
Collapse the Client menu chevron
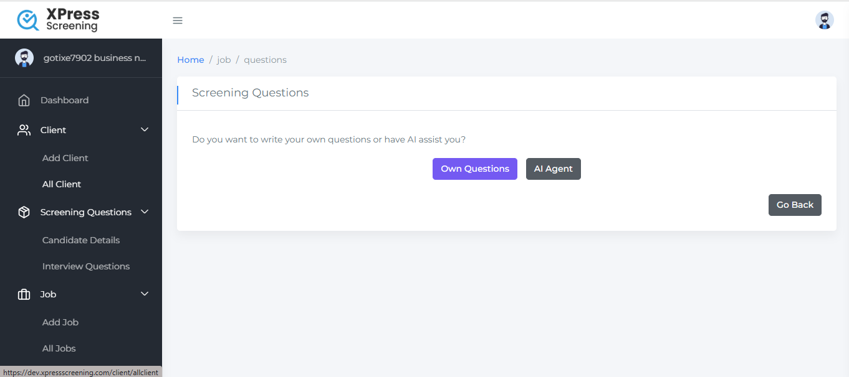pos(145,130)
